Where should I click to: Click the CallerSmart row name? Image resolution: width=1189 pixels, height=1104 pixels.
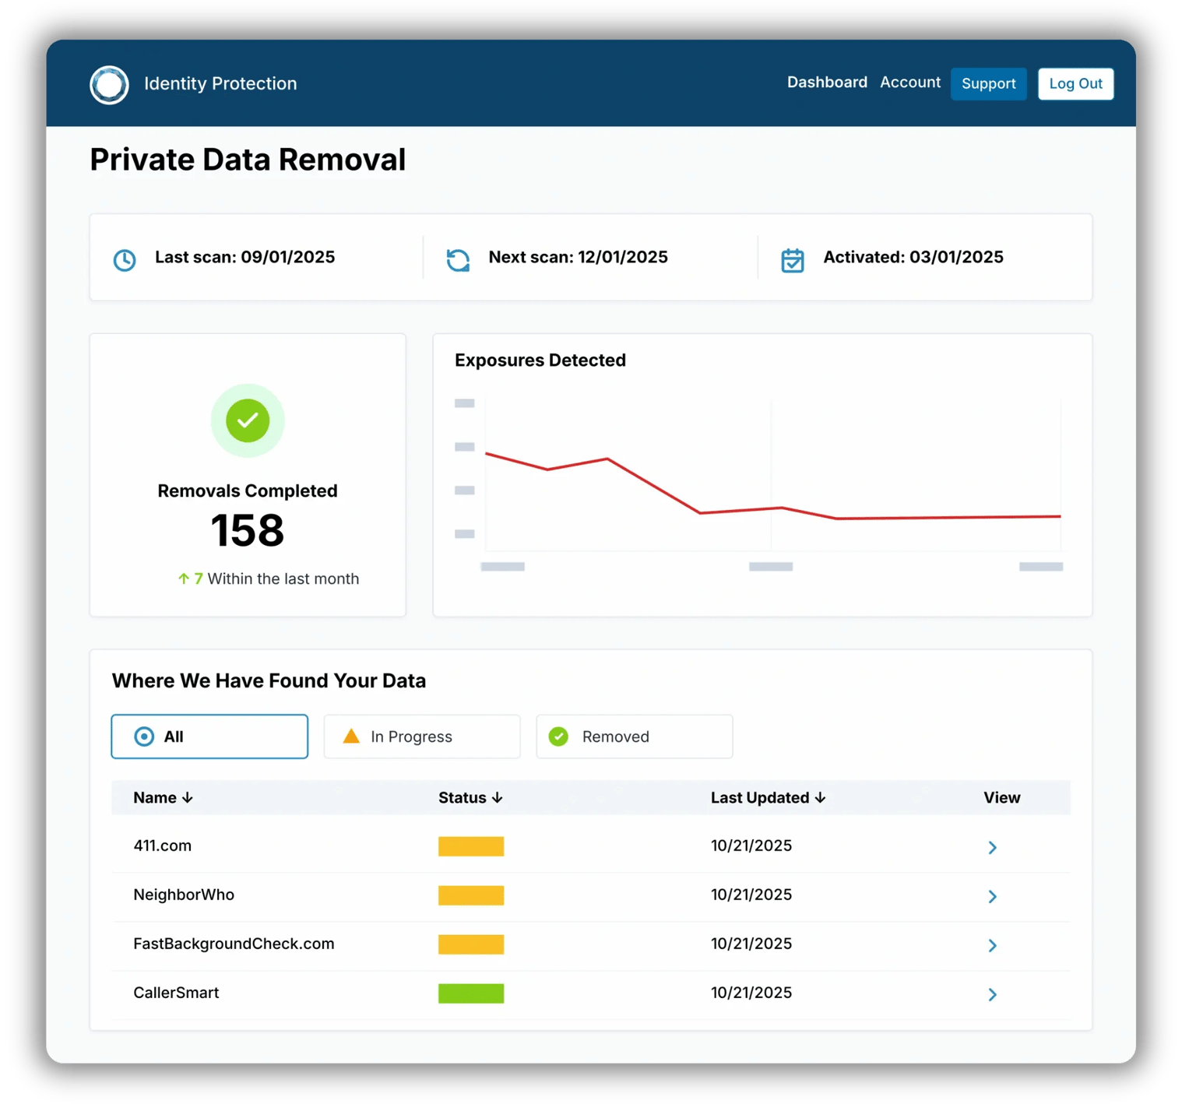(x=176, y=993)
